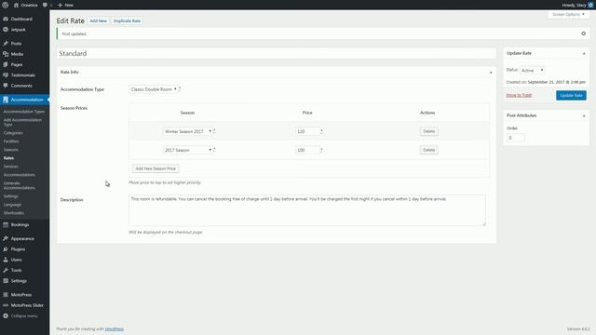
Task: Open the WordPress footer link
Action: (114, 328)
